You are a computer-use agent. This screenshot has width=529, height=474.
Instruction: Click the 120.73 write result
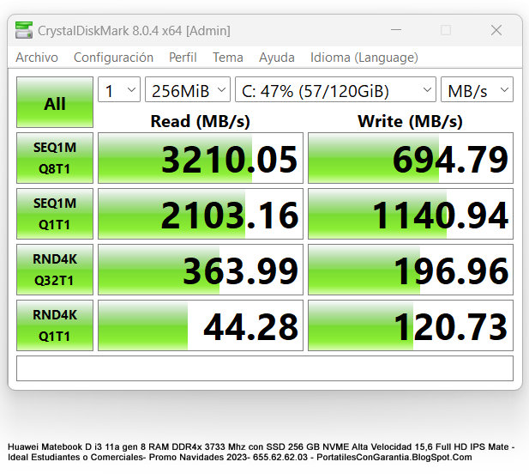tap(411, 325)
